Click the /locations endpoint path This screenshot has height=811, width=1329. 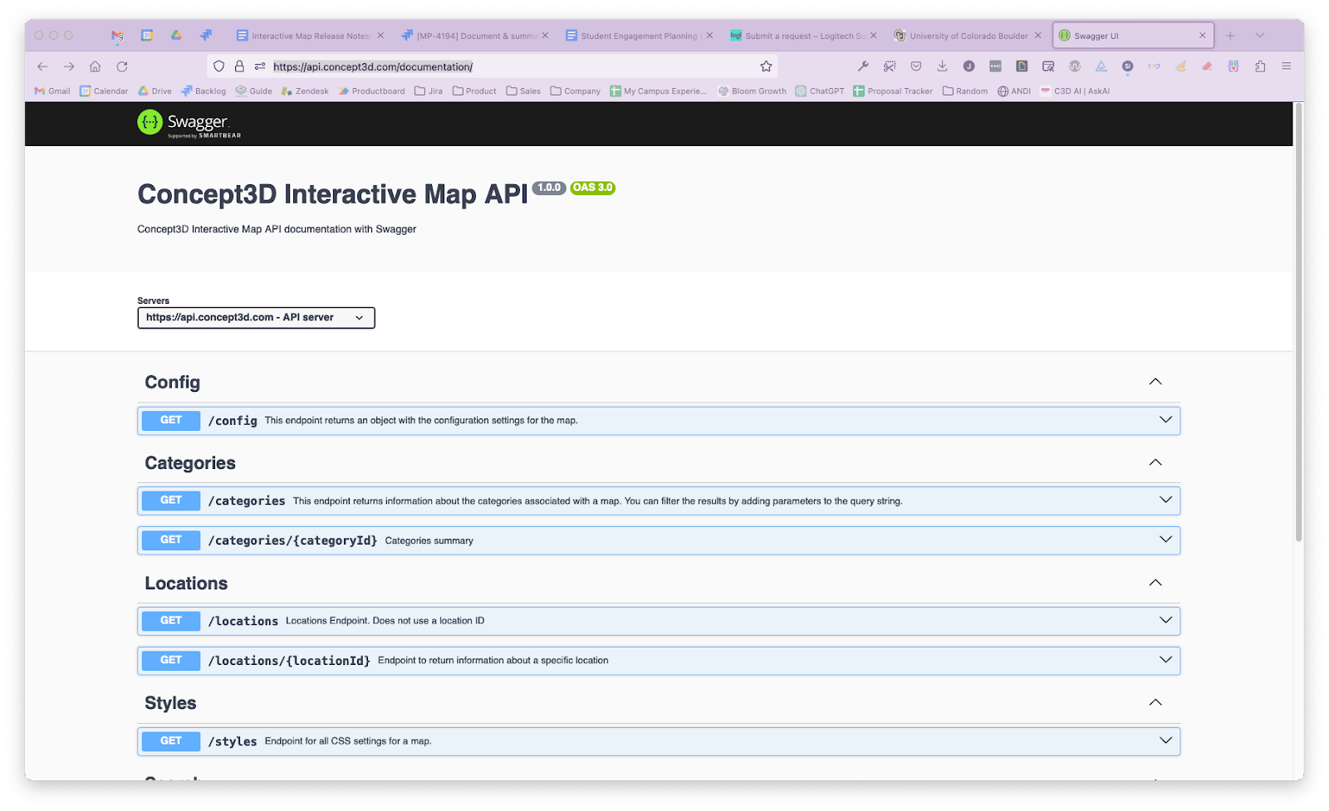tap(243, 621)
